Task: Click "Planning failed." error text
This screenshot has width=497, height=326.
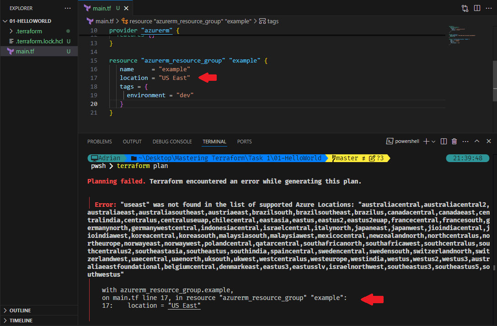Action: (x=116, y=181)
